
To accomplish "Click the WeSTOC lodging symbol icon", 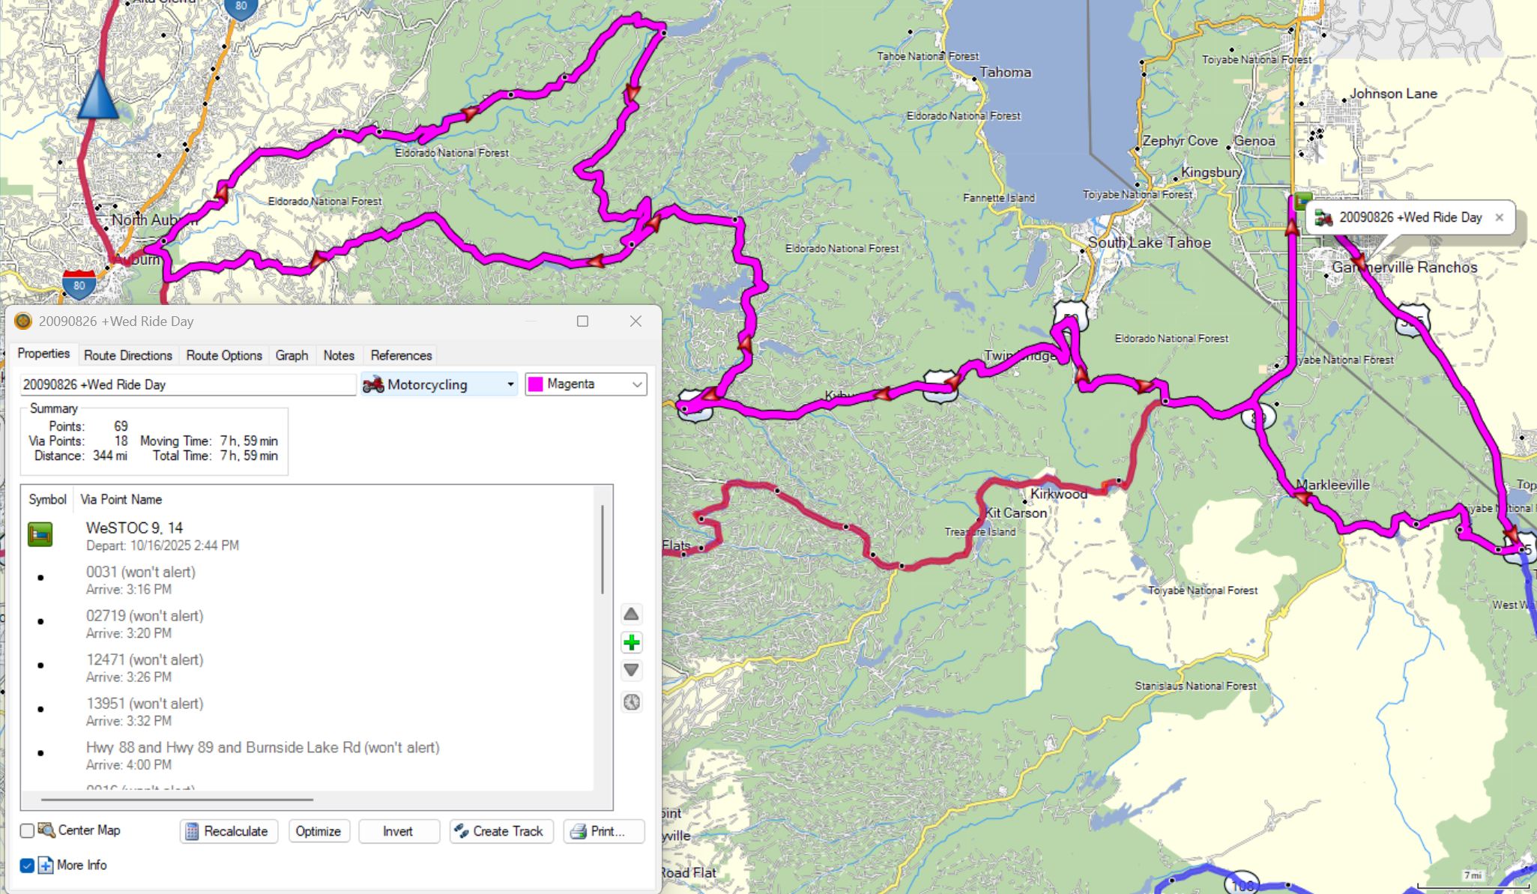I will click(x=40, y=534).
